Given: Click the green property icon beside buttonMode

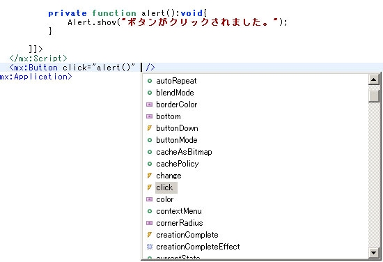Looking at the screenshot, I should tap(150, 140).
